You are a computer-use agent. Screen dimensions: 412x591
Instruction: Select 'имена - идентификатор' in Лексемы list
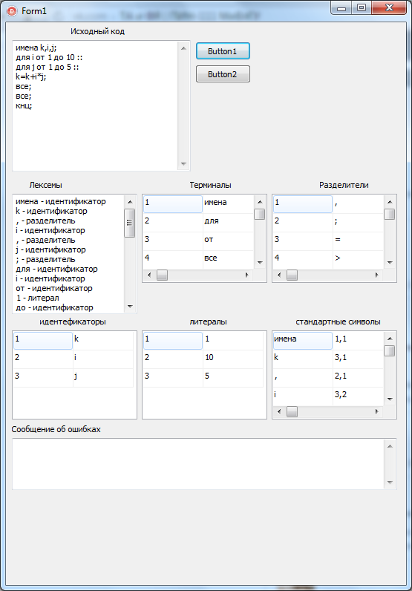[x=61, y=201]
